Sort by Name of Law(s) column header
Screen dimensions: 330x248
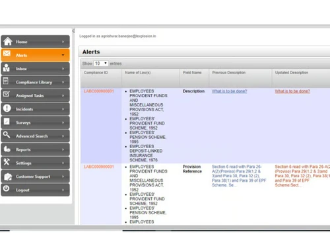coord(150,78)
